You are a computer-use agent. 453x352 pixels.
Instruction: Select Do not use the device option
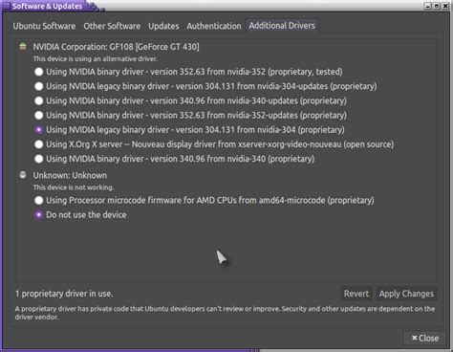click(x=39, y=215)
